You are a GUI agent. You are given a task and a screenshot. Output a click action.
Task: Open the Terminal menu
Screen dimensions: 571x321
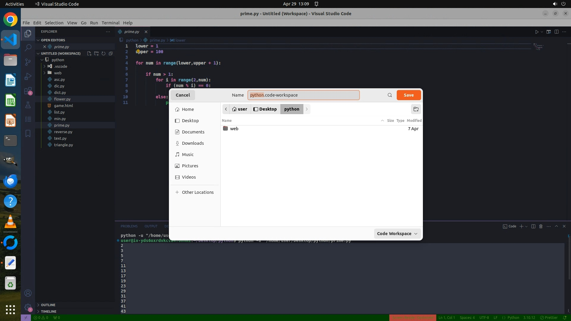[x=110, y=23]
